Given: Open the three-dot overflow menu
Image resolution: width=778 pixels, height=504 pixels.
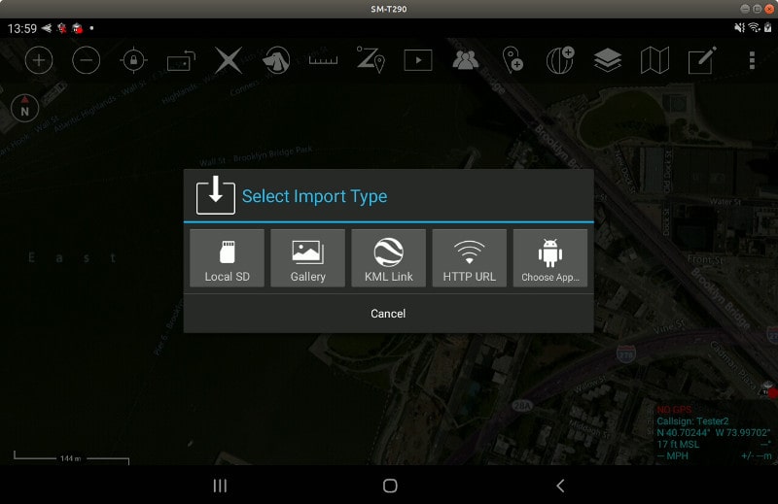Looking at the screenshot, I should click(x=752, y=60).
